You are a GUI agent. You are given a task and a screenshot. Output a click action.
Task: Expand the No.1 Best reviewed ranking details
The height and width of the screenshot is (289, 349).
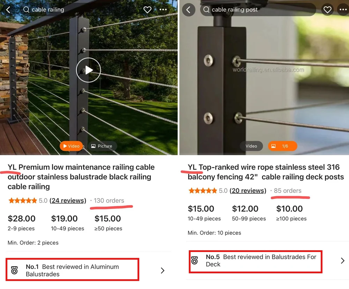point(162,270)
